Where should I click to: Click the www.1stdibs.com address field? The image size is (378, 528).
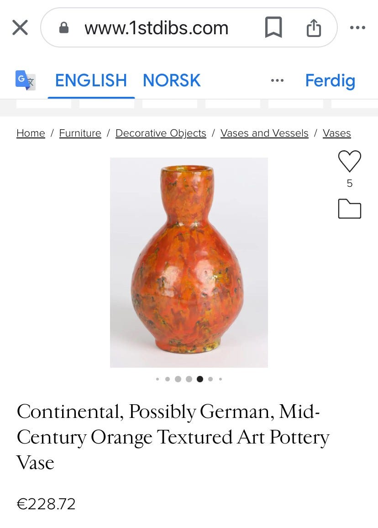click(x=156, y=28)
